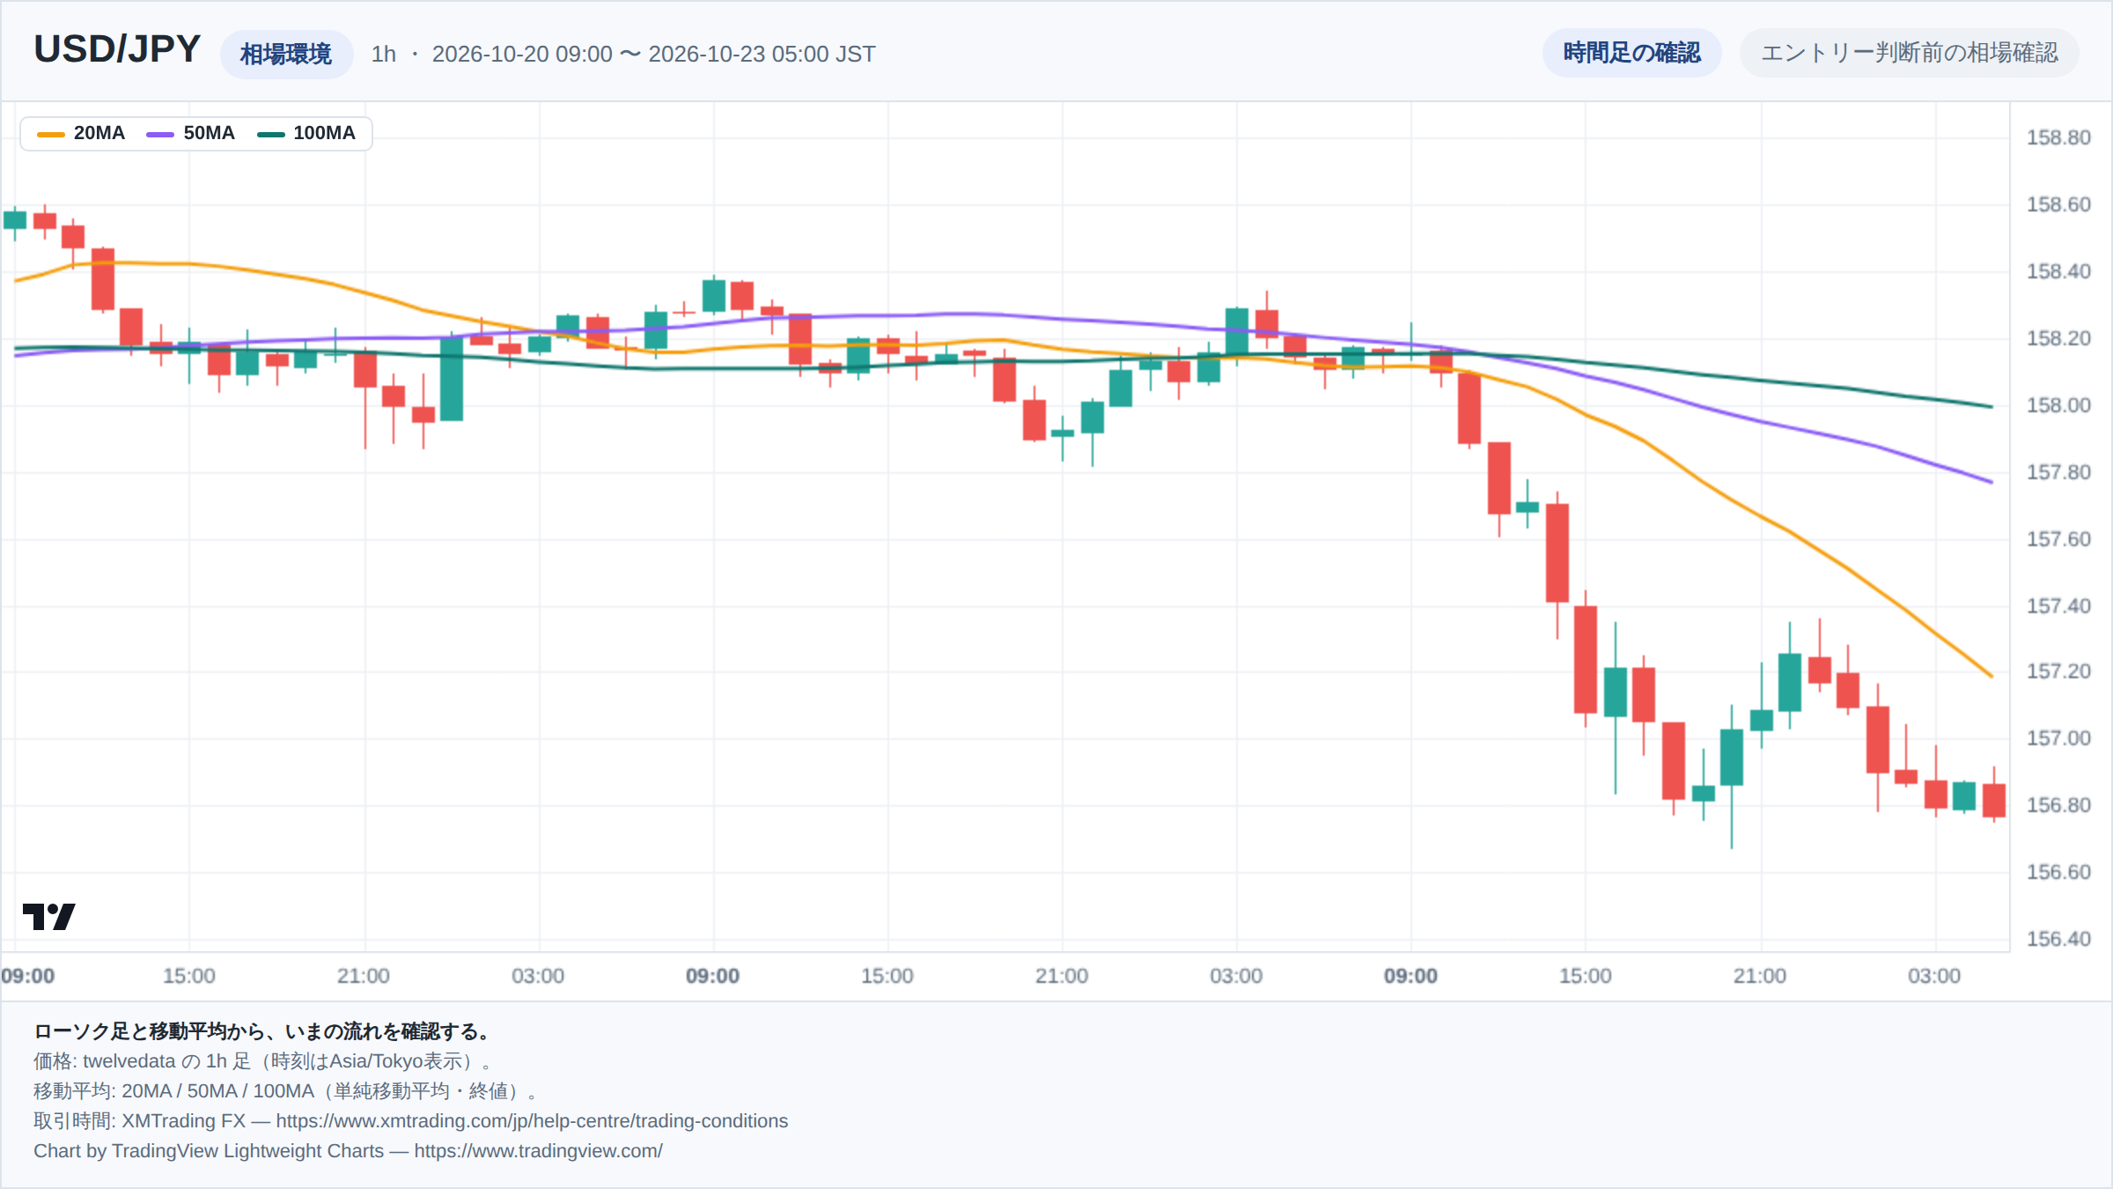Click the 100MA green legend swatch

pos(270,134)
